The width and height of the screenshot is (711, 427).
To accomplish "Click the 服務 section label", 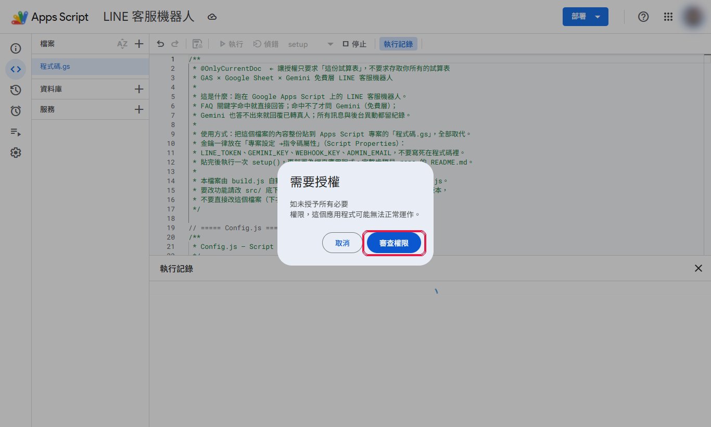I will click(x=47, y=109).
